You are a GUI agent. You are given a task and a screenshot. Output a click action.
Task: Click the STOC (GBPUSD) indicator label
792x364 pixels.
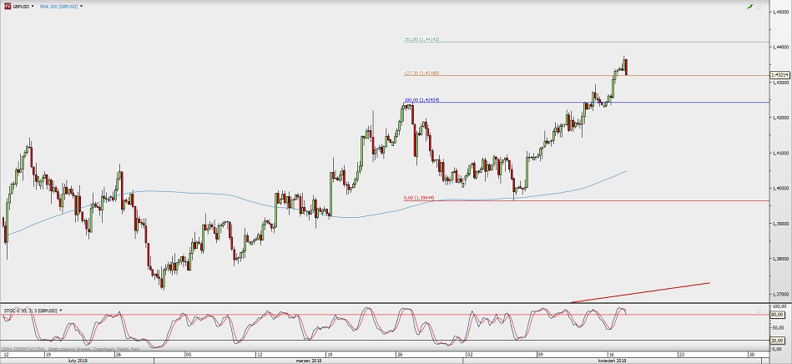coord(29,311)
